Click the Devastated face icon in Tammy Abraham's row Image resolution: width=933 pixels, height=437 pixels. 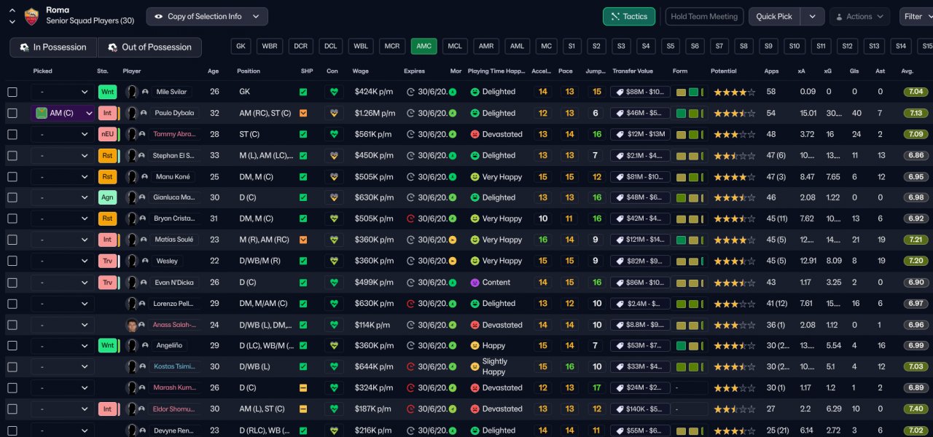click(x=475, y=135)
